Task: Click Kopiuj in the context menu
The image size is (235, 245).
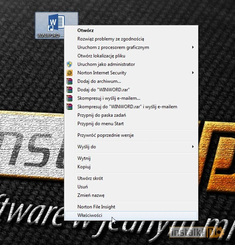Action: [x=84, y=167]
